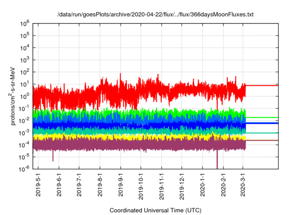Click the file path title above the plot
Viewport: 307px width, 215px height.
click(155, 14)
